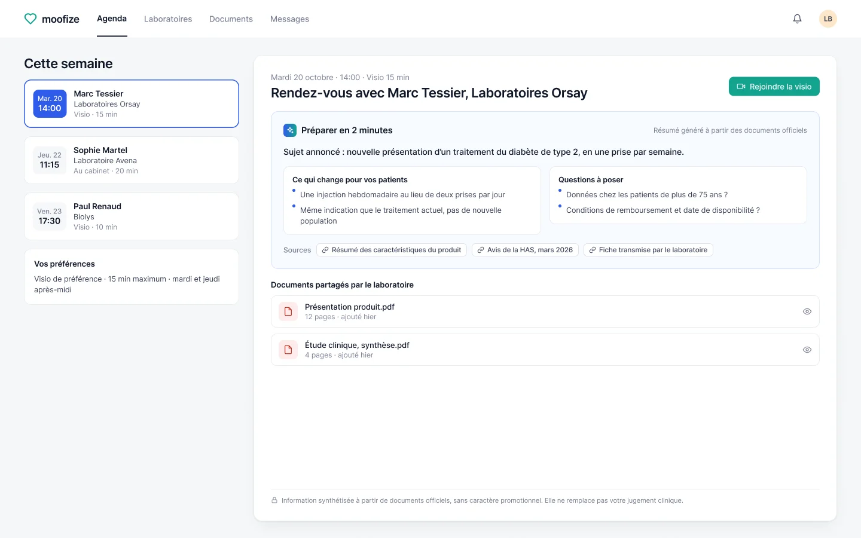Screen dimensions: 861x538
Task: Click bullet Une injection hebdomadaire au lieu de deux prises
Action: [402, 195]
